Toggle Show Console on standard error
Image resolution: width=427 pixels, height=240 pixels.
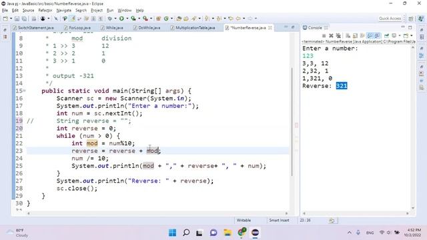[x=377, y=35]
